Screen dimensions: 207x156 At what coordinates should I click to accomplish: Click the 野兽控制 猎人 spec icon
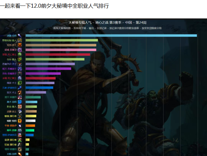tap(20, 40)
